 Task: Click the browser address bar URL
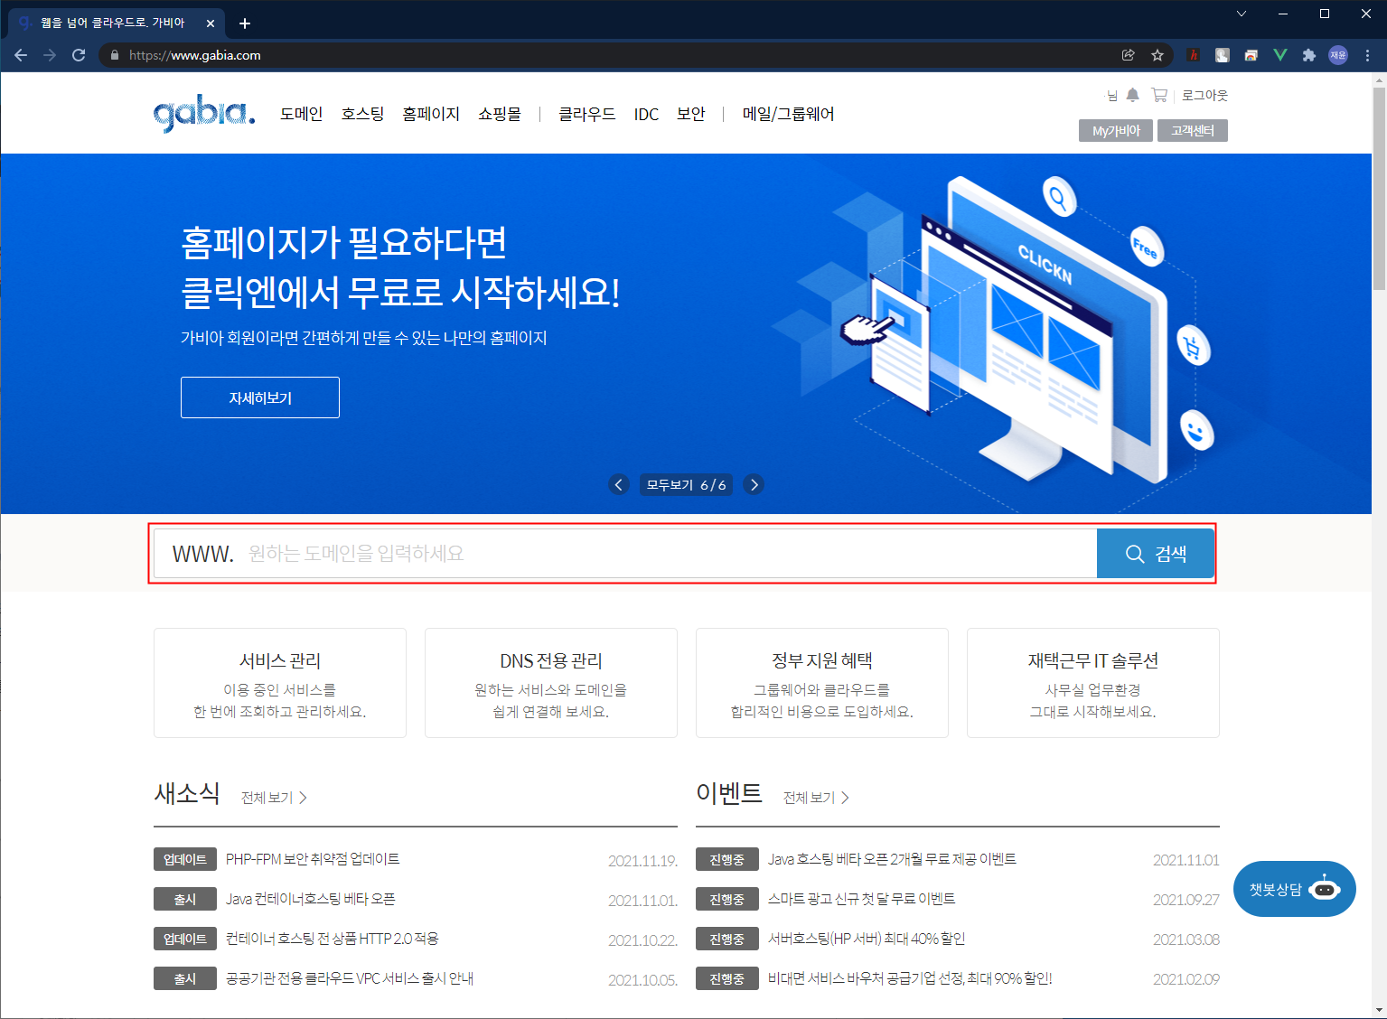tap(195, 55)
